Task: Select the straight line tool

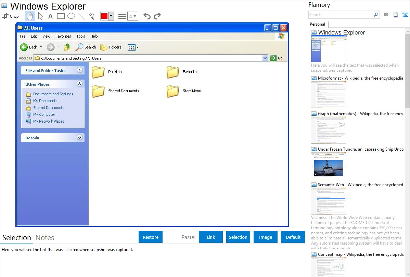Action: coord(81,16)
